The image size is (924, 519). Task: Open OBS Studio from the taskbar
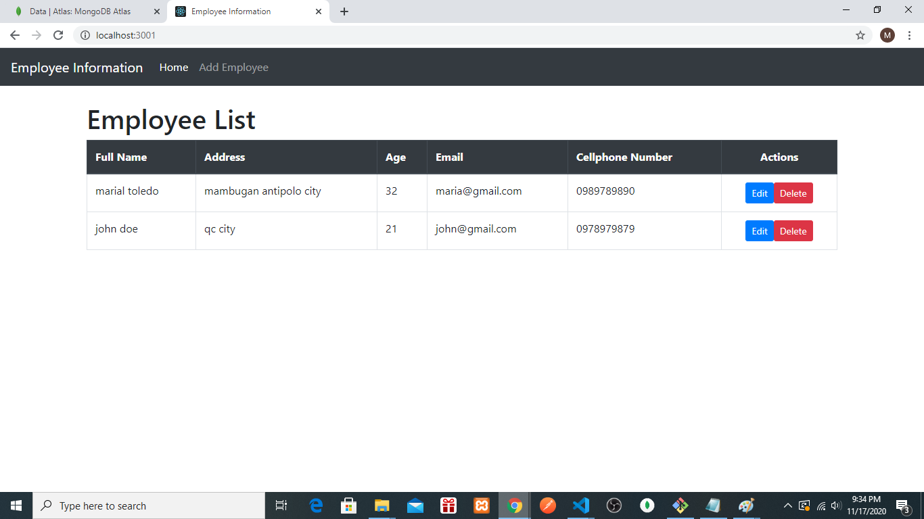[614, 505]
